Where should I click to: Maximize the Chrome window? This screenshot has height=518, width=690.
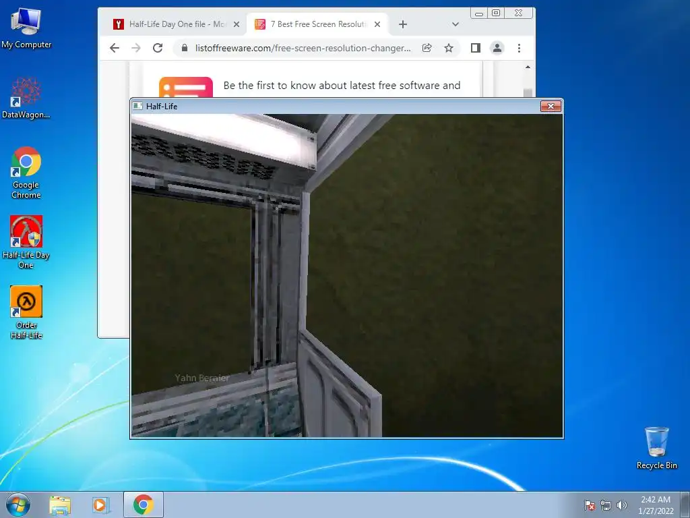click(x=496, y=13)
